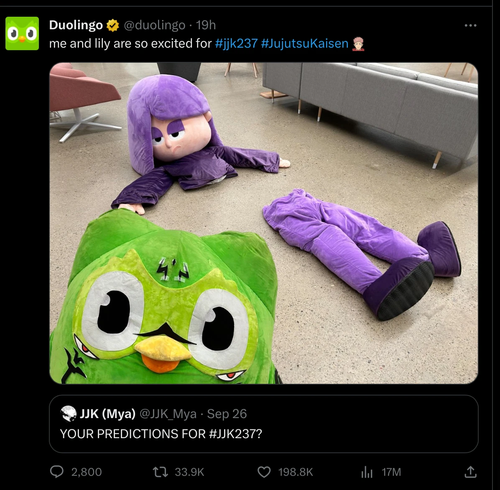The height and width of the screenshot is (490, 500).
Task: Click the #jjk237 hashtag link
Action: (235, 43)
